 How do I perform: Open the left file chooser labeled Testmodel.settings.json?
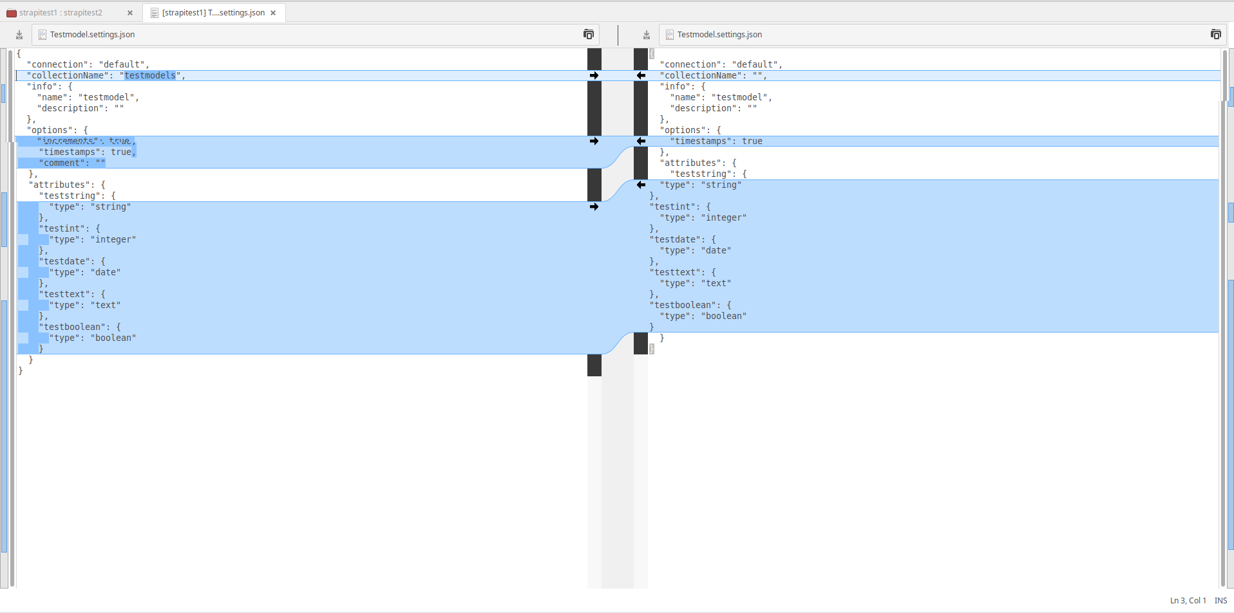(92, 34)
